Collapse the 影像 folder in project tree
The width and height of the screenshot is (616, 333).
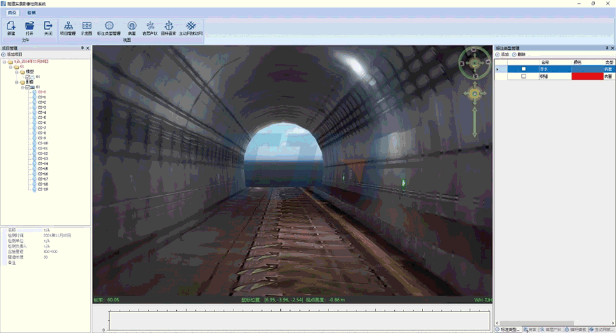17,82
